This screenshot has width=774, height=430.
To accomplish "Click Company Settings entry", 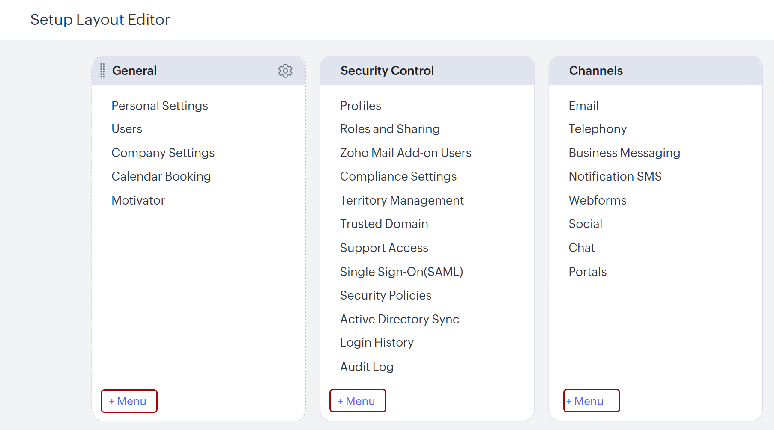I will point(163,153).
